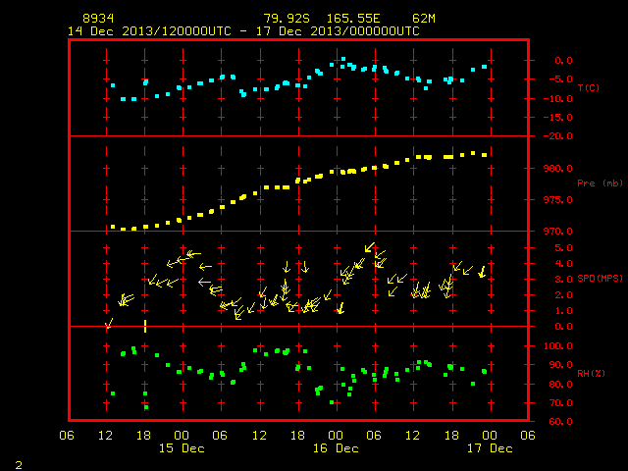
Task: Click the SPD(MPS) wind speed axis label
Action: tap(600, 279)
